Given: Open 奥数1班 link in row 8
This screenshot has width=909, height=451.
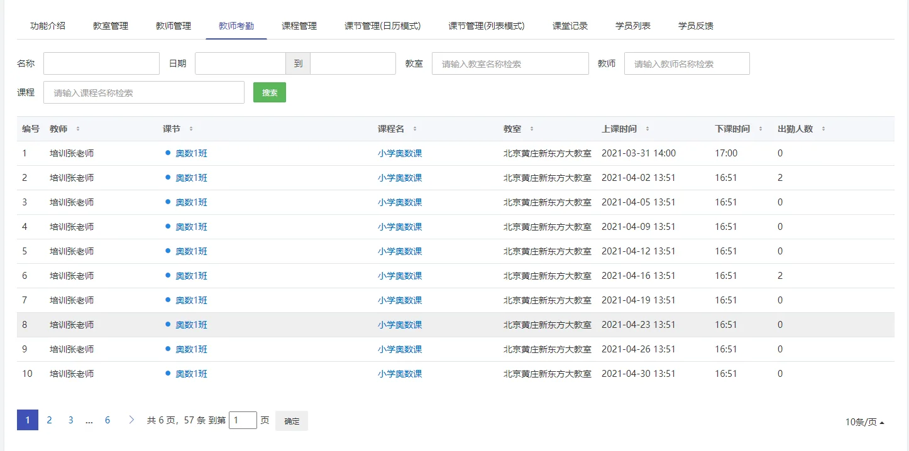Looking at the screenshot, I should tap(191, 325).
